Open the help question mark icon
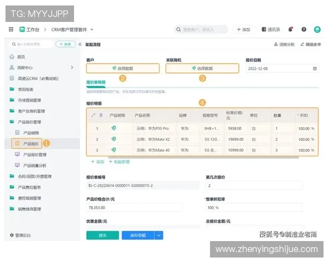Viewport: 329px width, 263px height. [304, 30]
